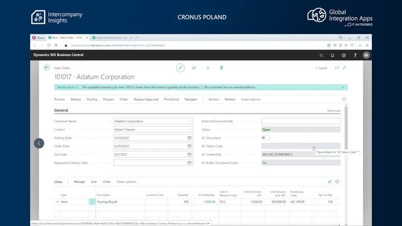
Task: Open the Customer Name lookup dots
Action: click(x=190, y=121)
